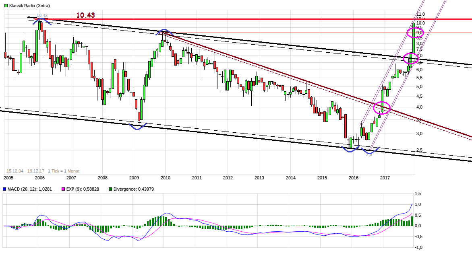Click the blue arc at the 2009 low
The width and height of the screenshot is (472, 259).
click(138, 127)
